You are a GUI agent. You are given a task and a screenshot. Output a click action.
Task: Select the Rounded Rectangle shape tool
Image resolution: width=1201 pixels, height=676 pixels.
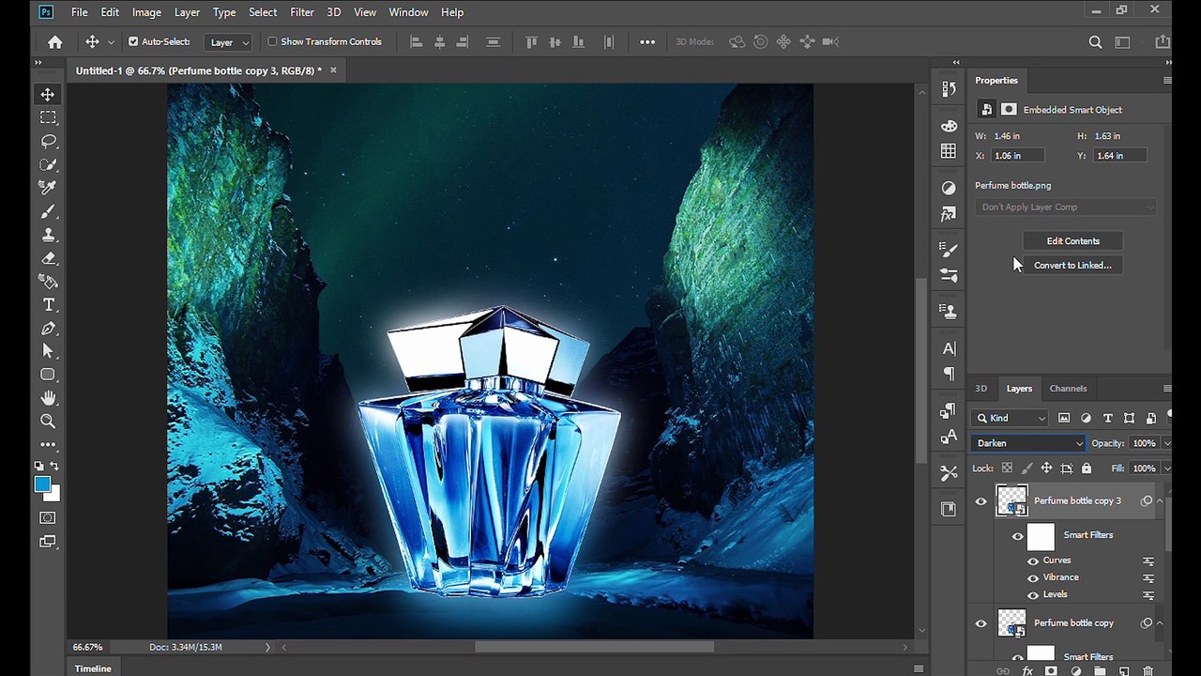(x=48, y=375)
